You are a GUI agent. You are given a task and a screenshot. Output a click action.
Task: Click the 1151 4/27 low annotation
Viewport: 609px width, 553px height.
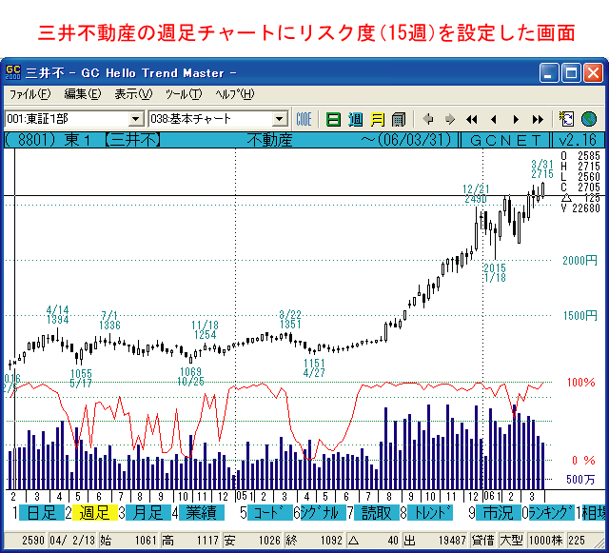pos(314,368)
